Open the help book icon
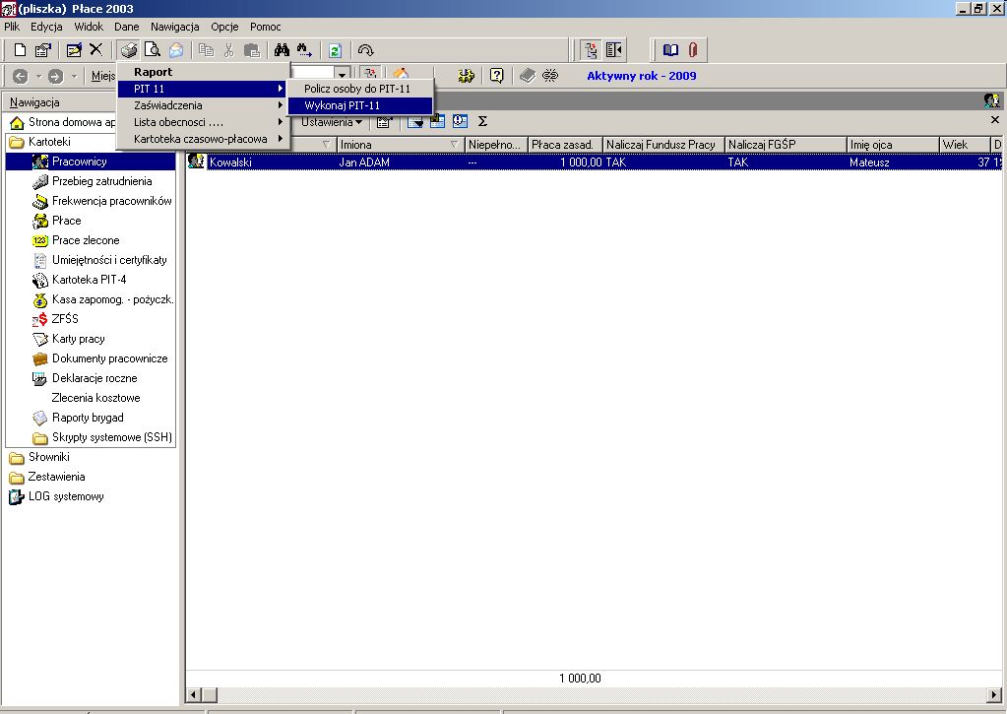This screenshot has height=714, width=1007. coord(670,50)
